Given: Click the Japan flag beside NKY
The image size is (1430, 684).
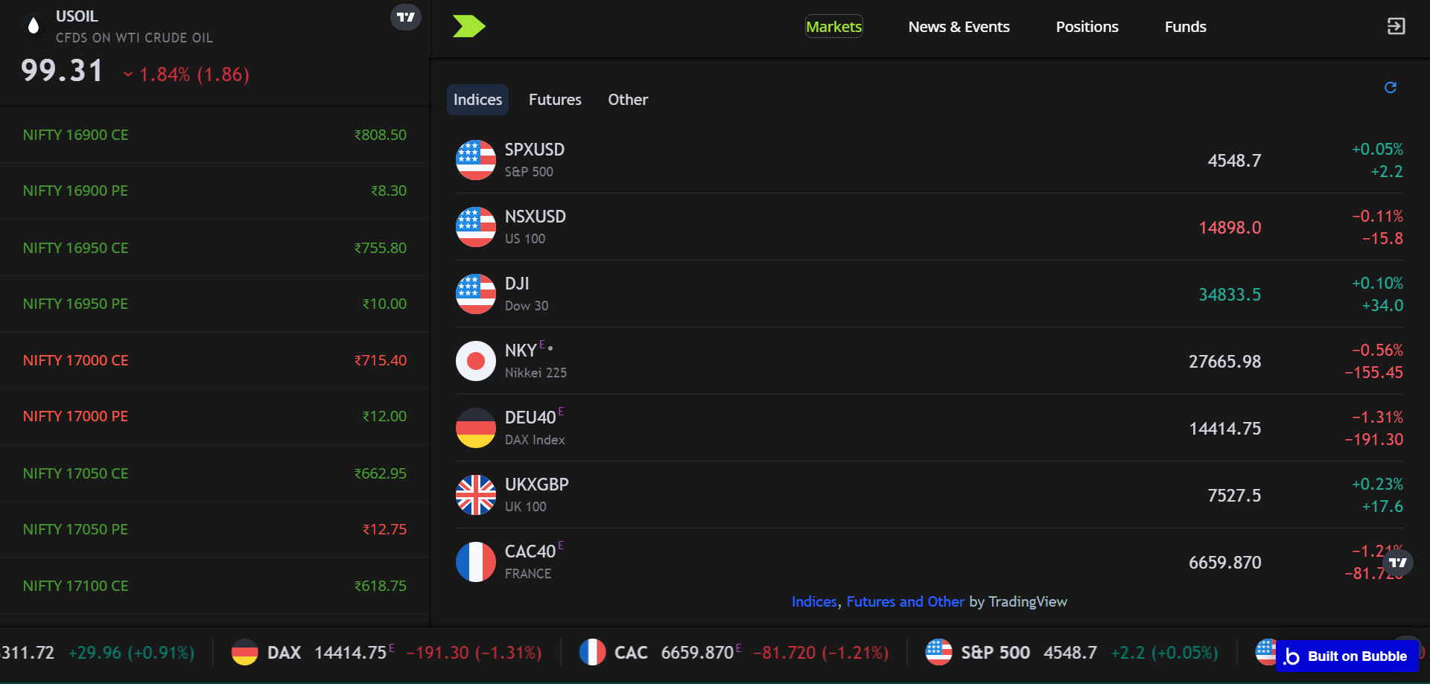Looking at the screenshot, I should [476, 361].
